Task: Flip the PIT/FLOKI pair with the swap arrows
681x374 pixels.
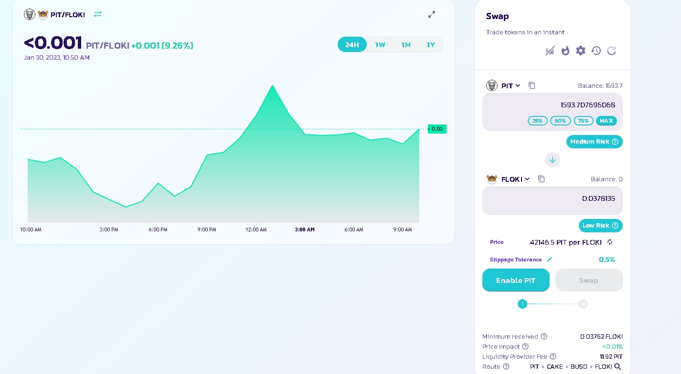Action: click(x=97, y=14)
